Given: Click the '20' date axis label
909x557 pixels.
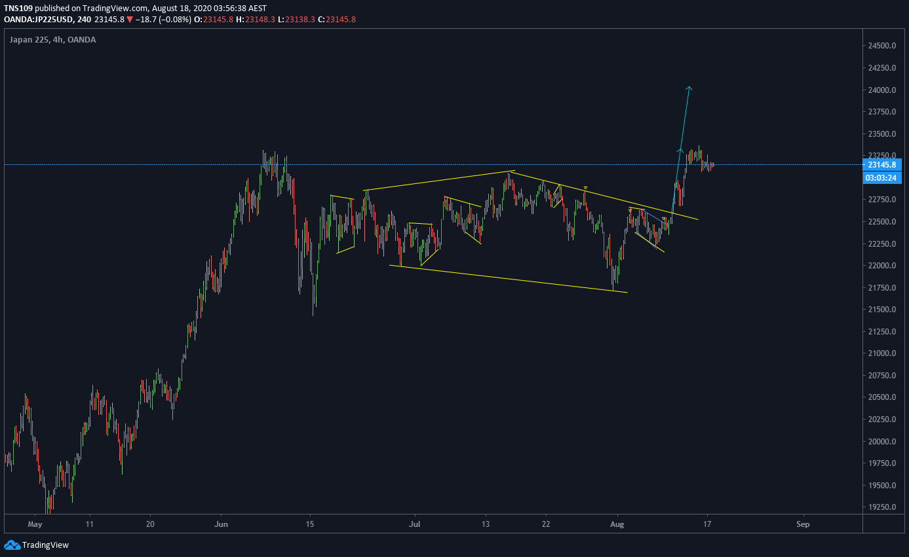Looking at the screenshot, I should pos(150,524).
